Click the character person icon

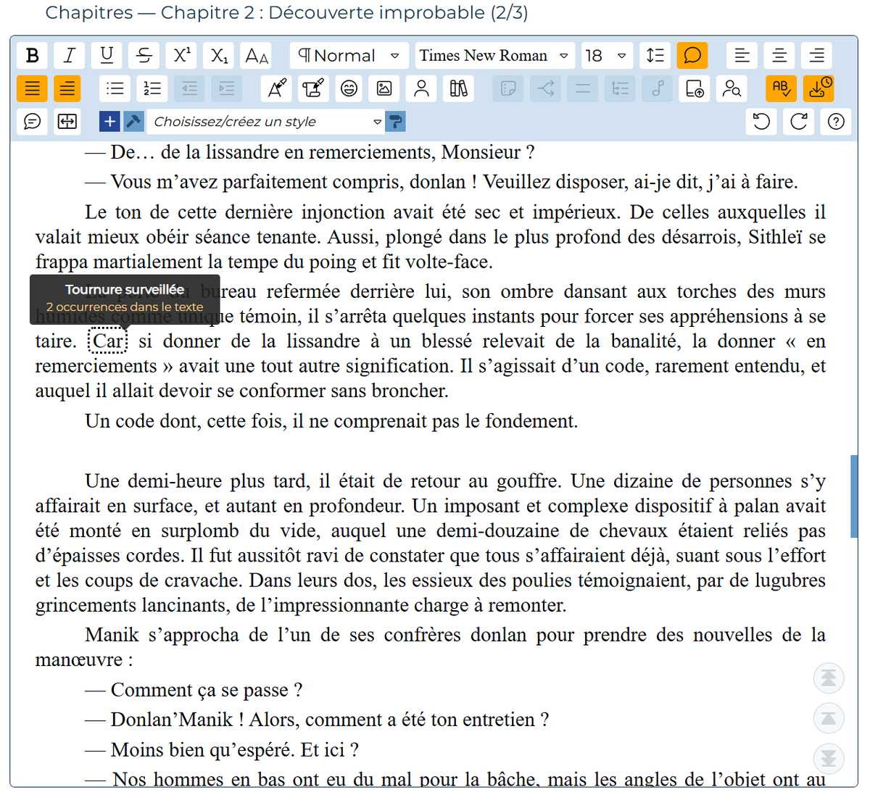click(421, 88)
